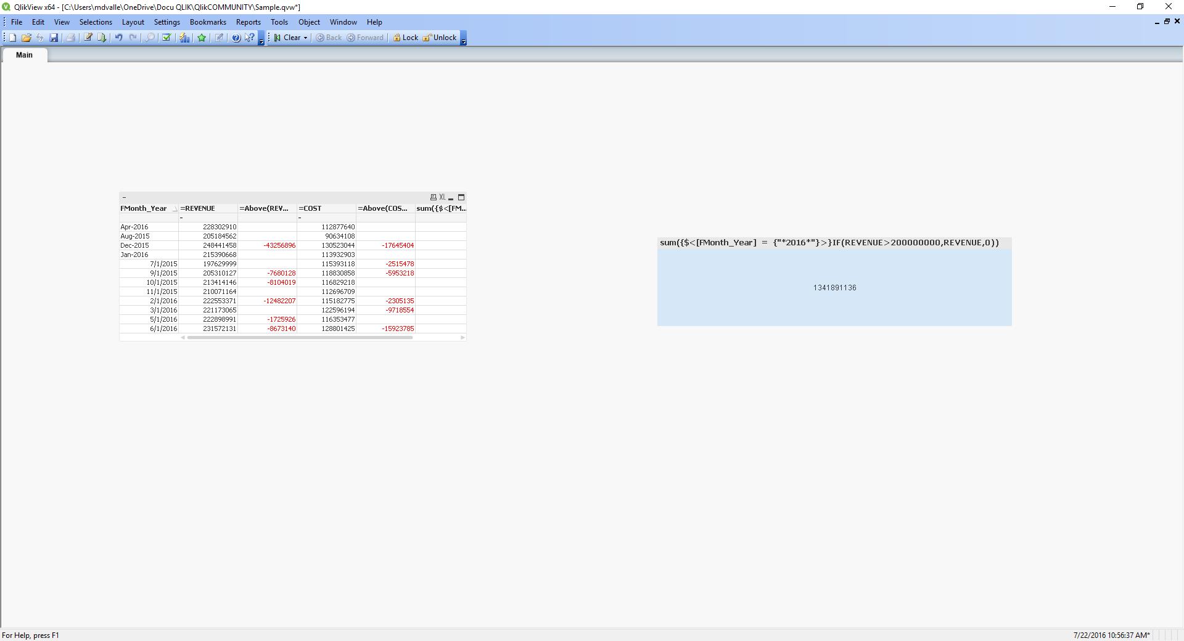The width and height of the screenshot is (1184, 641).
Task: Restore the inner document window
Action: tap(1167, 22)
